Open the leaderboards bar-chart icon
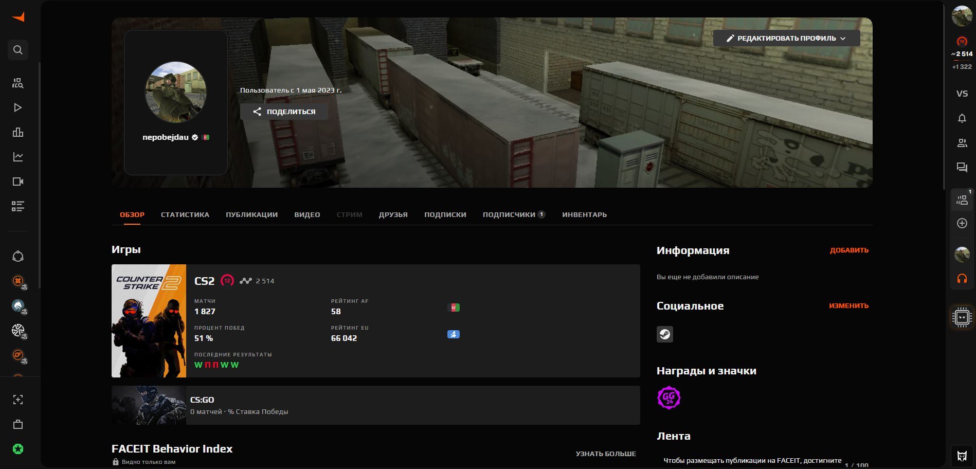This screenshot has height=469, width=976. (18, 132)
